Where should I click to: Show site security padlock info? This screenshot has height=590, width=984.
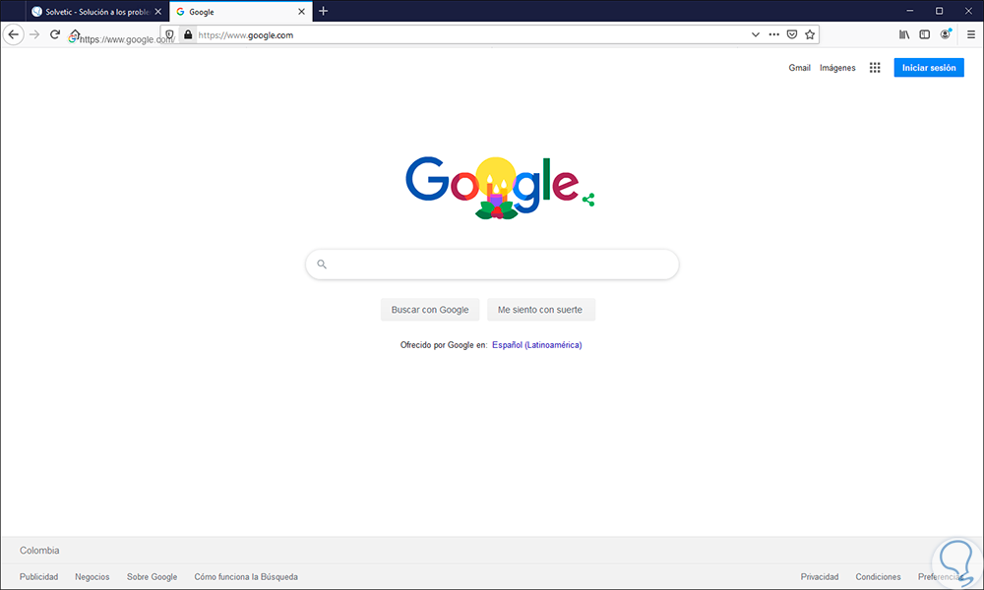pyautogui.click(x=188, y=34)
